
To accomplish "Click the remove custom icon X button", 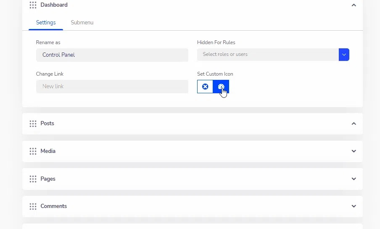I will (205, 87).
